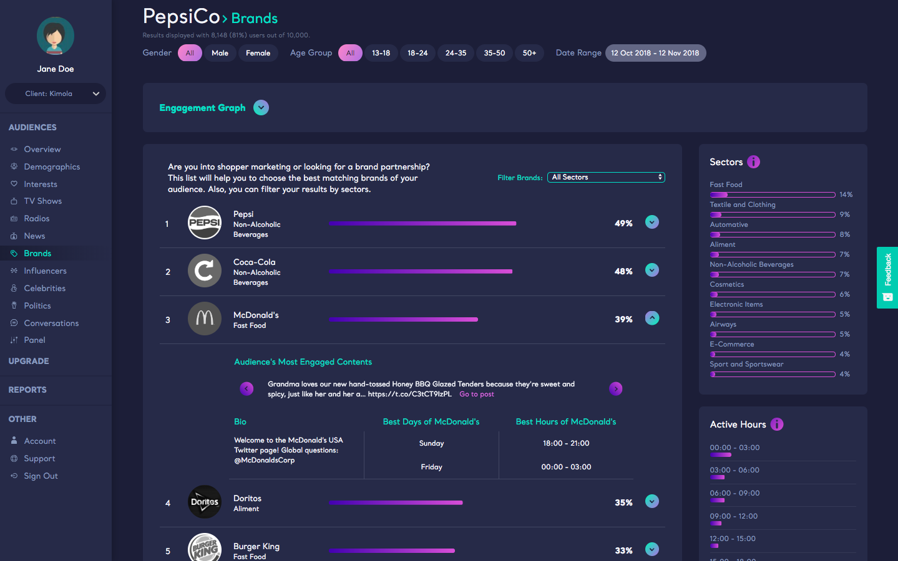898x561 pixels.
Task: Click the Textile and Clothing sector bar
Action: point(773,214)
